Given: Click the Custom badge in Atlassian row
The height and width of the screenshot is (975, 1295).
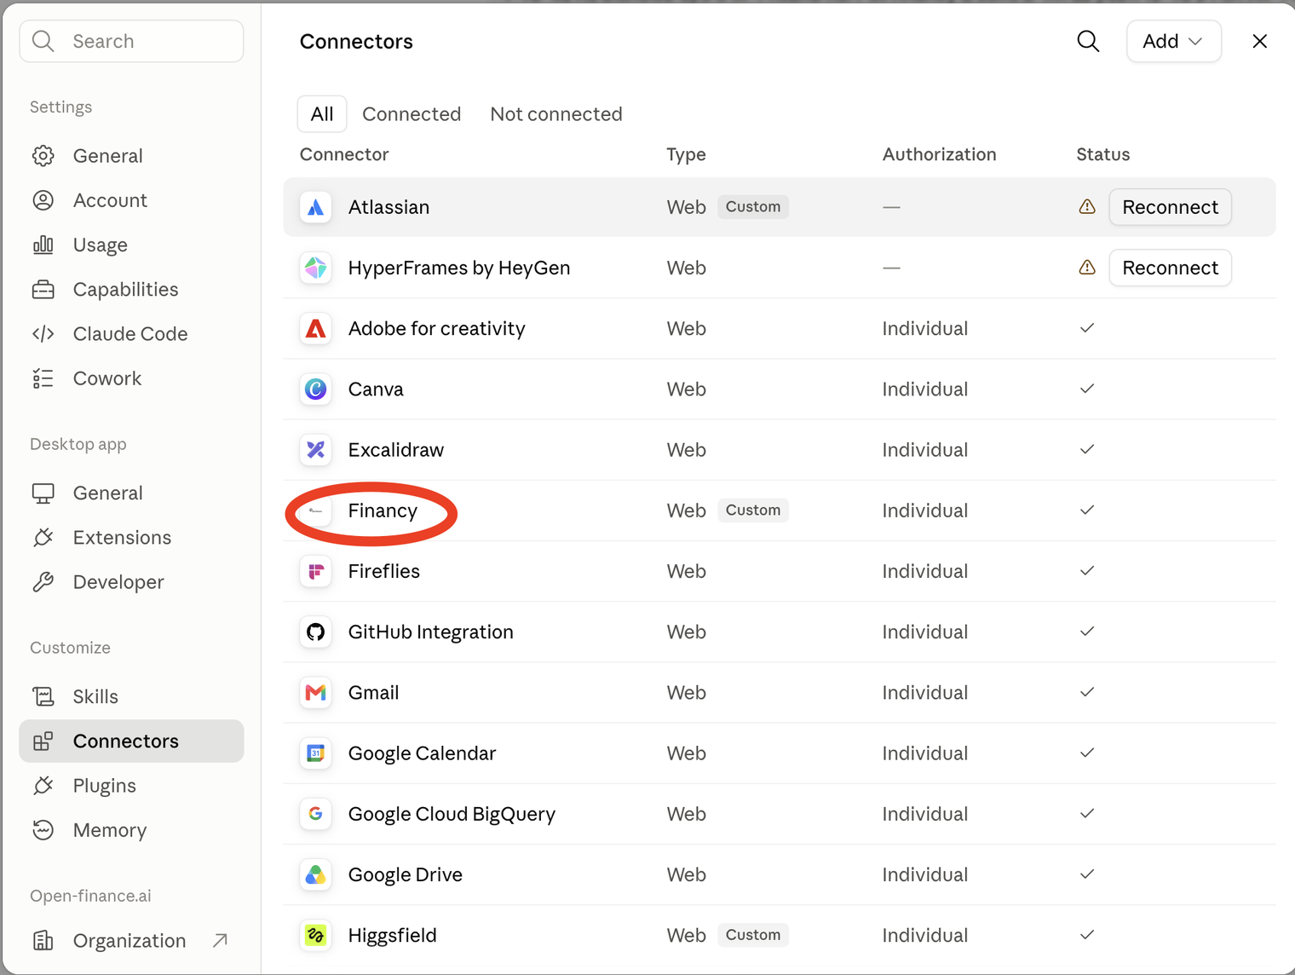Looking at the screenshot, I should pos(753,207).
